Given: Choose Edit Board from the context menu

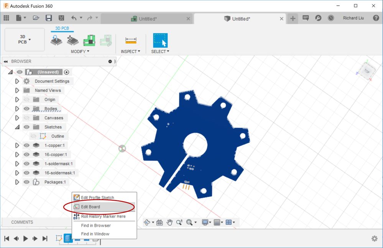Looking at the screenshot, I should tap(90, 207).
